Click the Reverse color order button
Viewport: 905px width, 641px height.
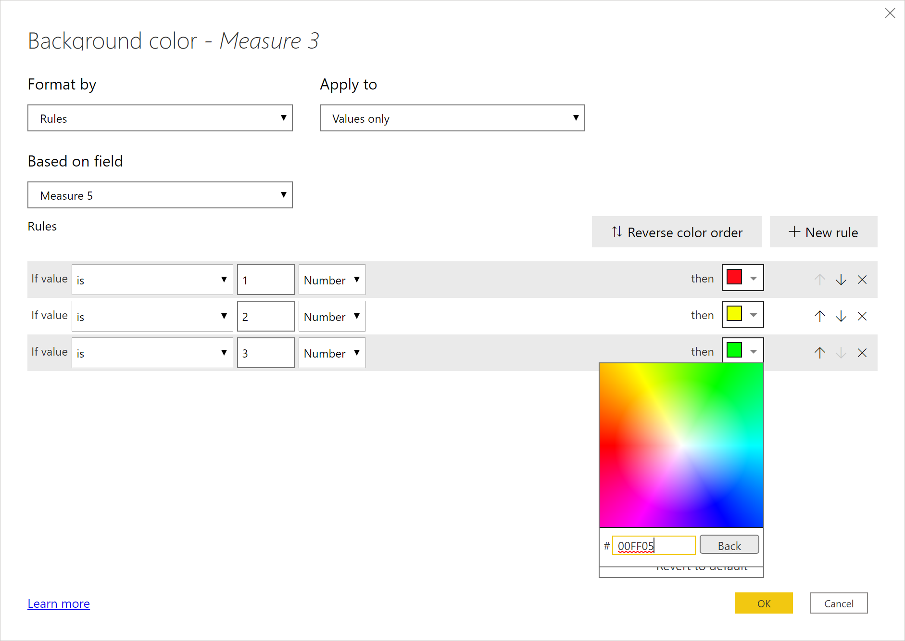point(677,232)
